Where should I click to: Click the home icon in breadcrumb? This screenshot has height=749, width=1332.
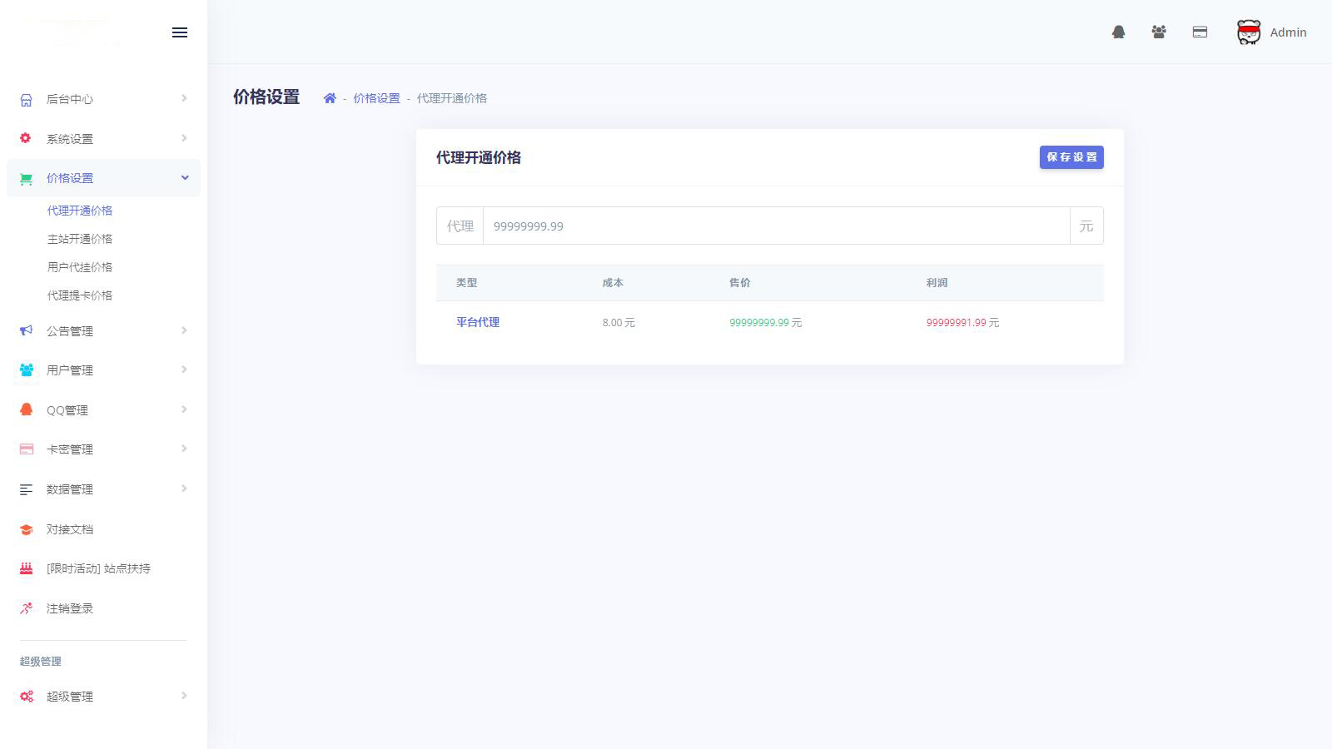tap(330, 98)
